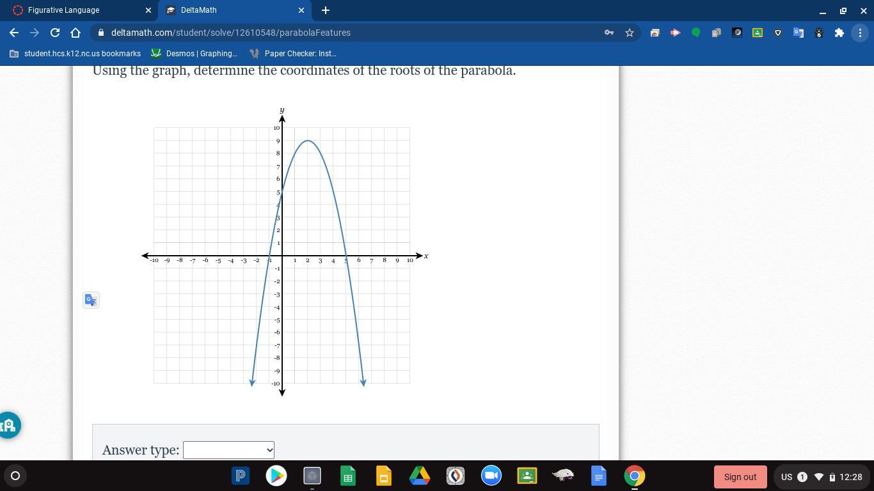The width and height of the screenshot is (874, 491).
Task: Open the ChromeOS launcher circle
Action: click(x=15, y=476)
